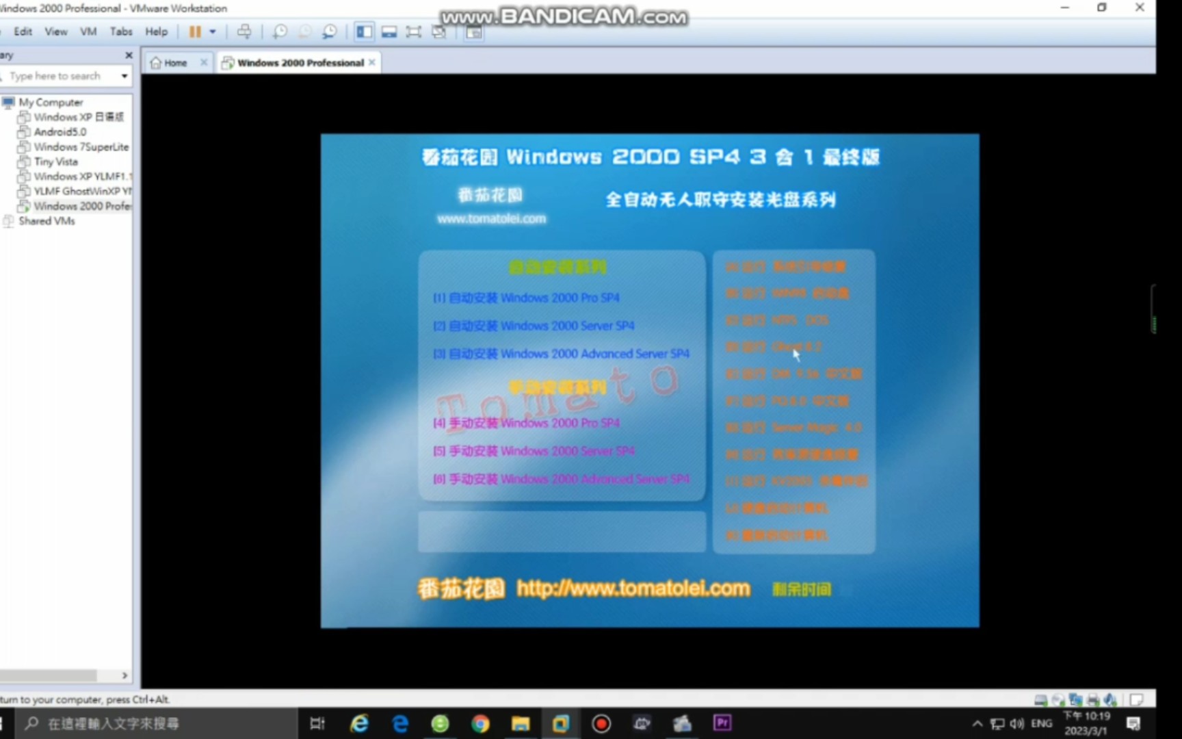Close the Windows 2000 Professional tab
Screen dimensions: 1182x739
pos(372,62)
